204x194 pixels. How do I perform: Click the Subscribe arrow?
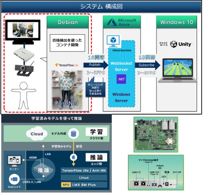[x=148, y=65]
